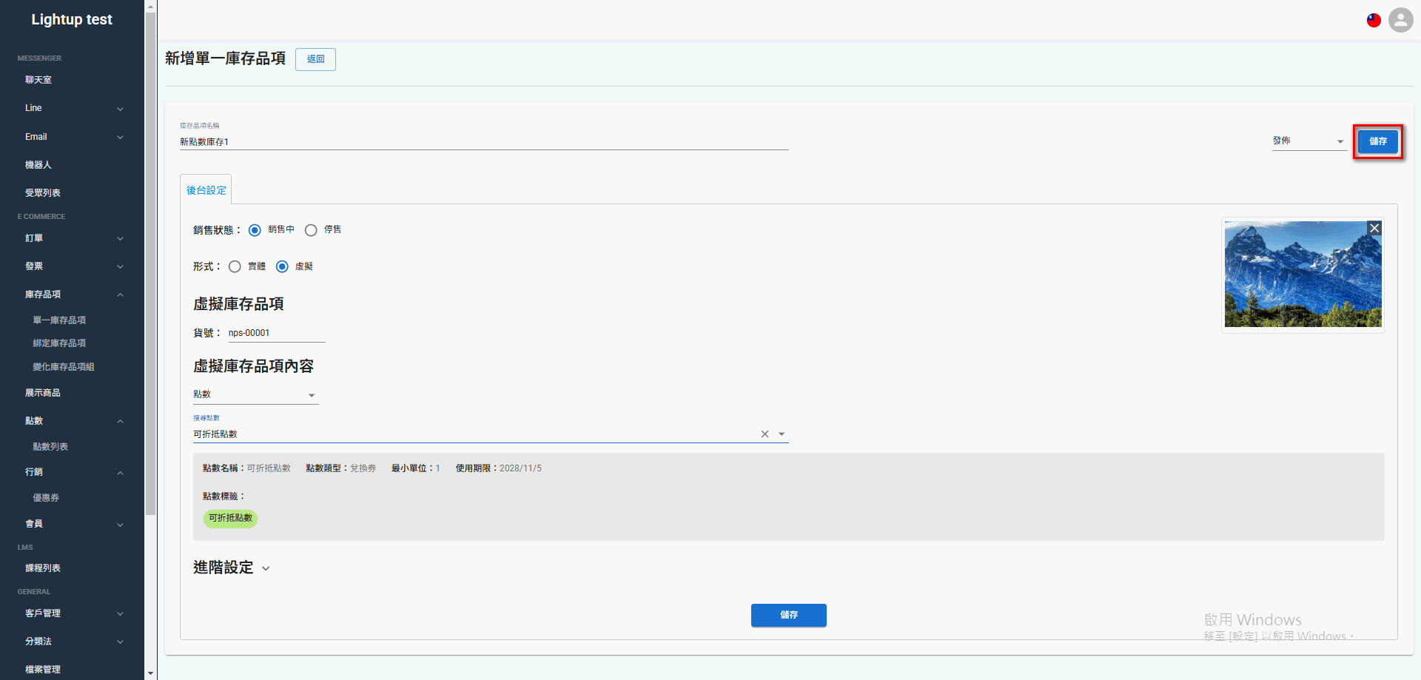Click the 返回 back button
This screenshot has height=680, width=1421.
(x=315, y=59)
